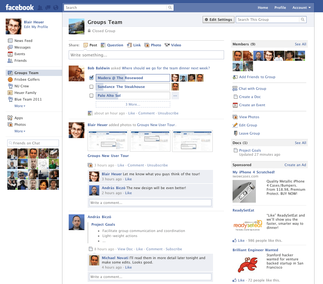Click the Write a comment field
This screenshot has height=284, width=323.
[x=150, y=203]
